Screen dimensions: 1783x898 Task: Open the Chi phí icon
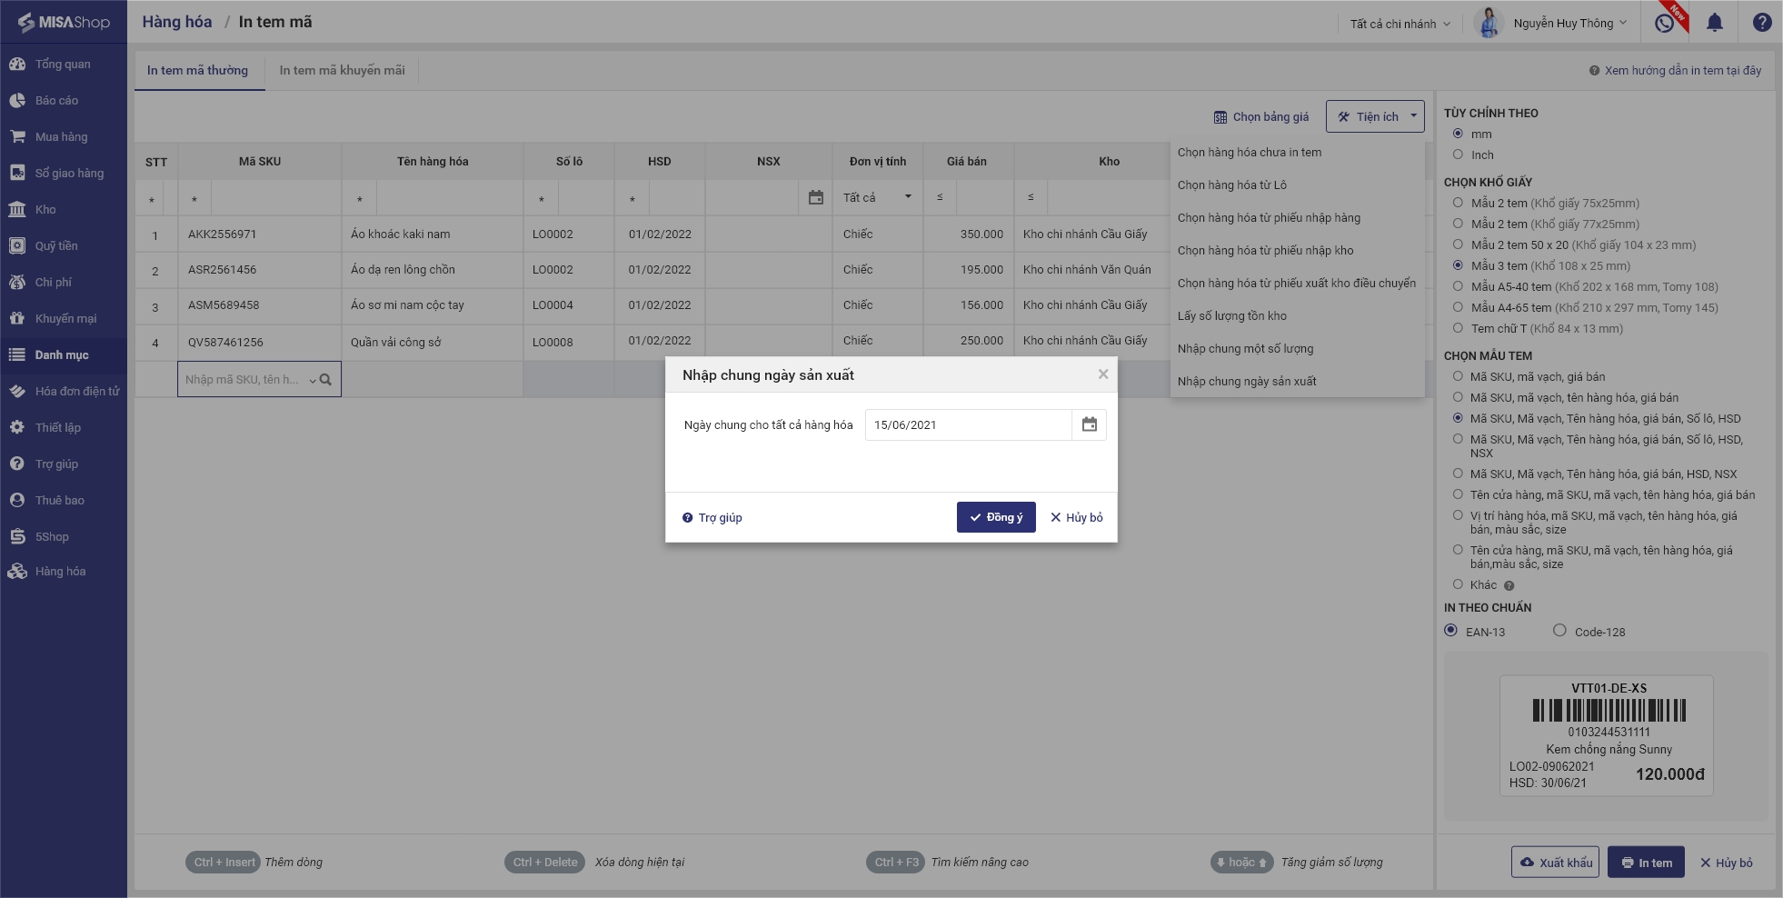(17, 283)
